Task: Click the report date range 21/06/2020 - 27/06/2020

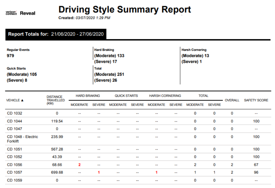Action: [77, 34]
